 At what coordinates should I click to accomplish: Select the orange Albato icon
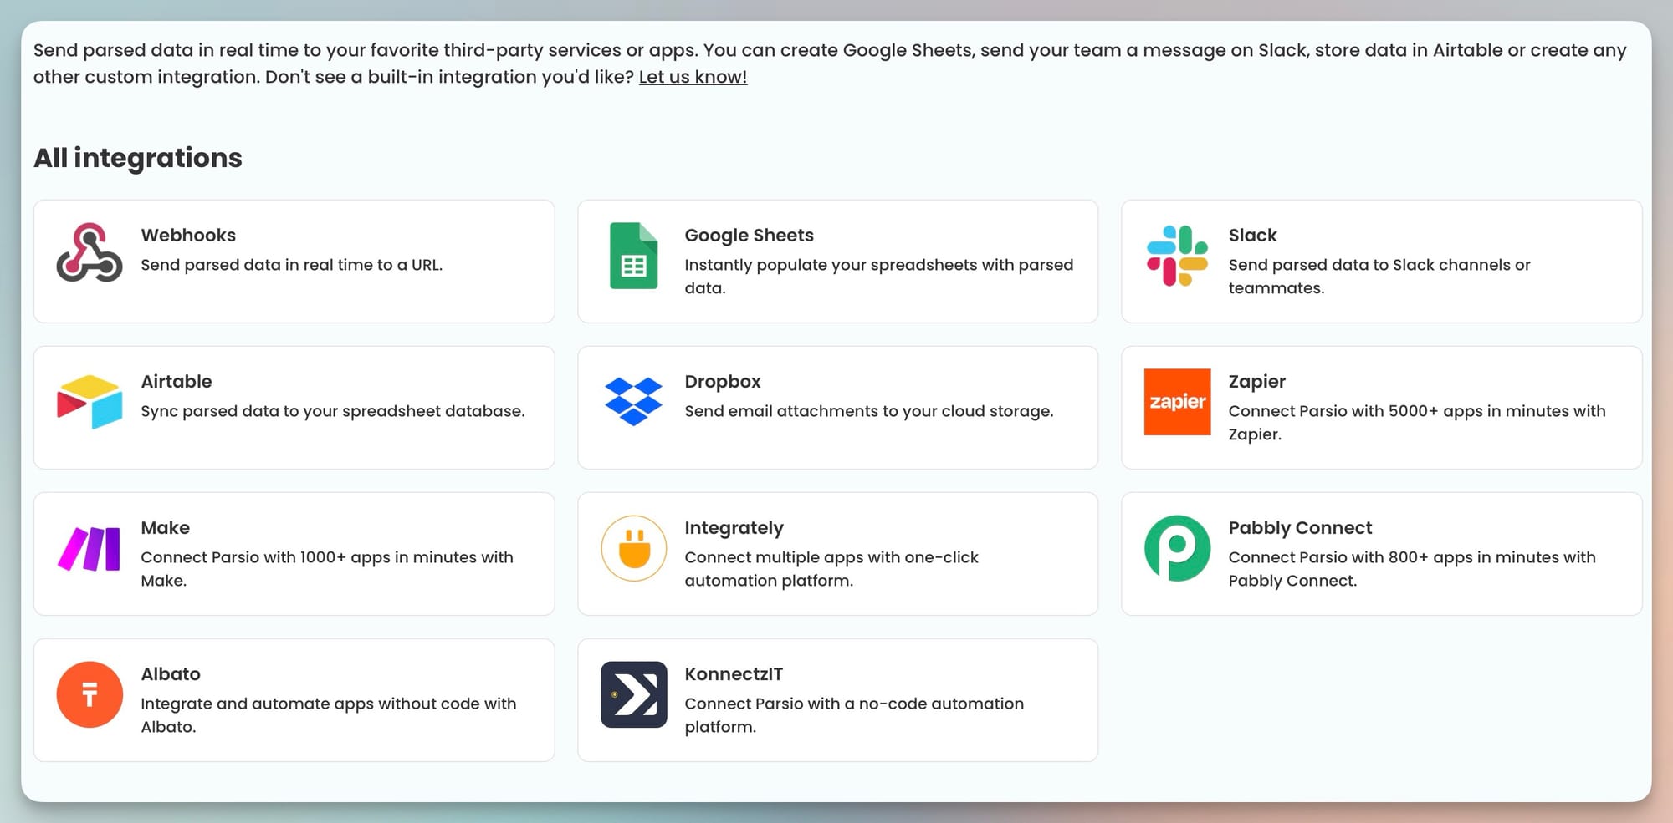point(90,695)
